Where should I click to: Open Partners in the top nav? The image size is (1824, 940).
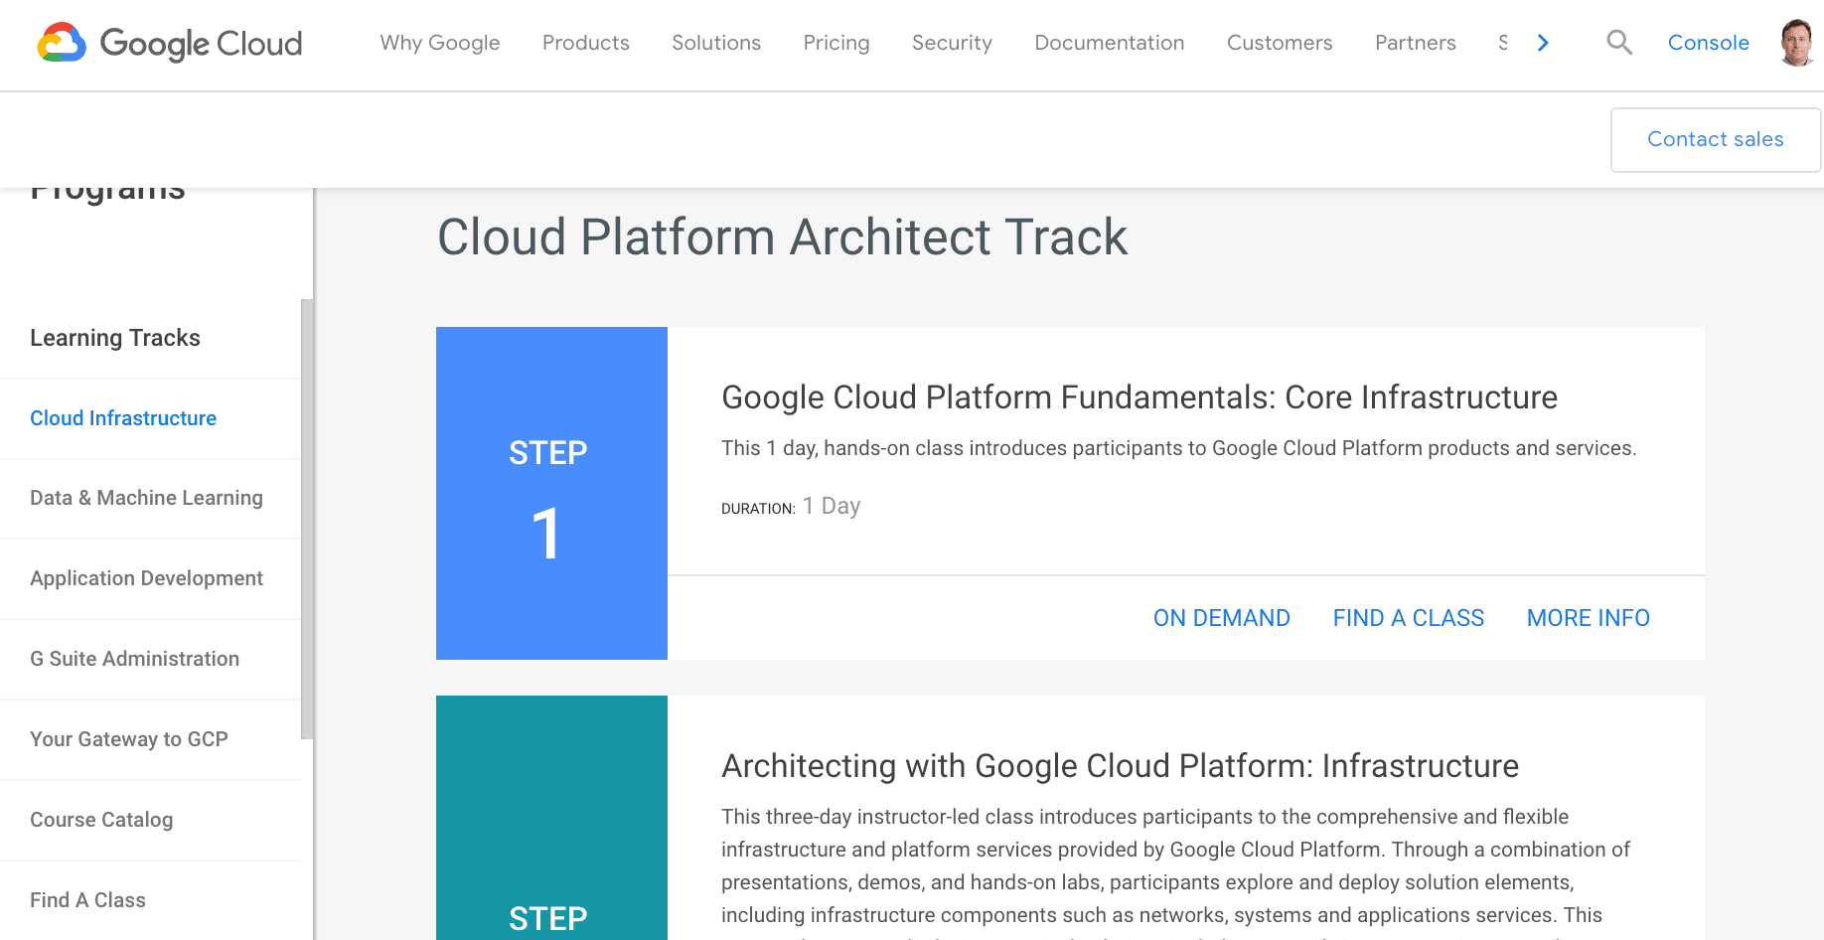(x=1415, y=43)
